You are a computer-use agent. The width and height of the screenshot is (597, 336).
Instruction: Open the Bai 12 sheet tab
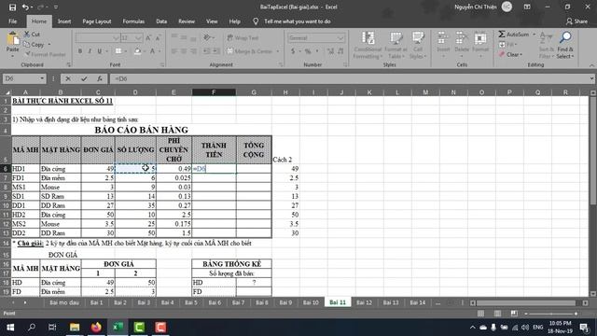364,302
